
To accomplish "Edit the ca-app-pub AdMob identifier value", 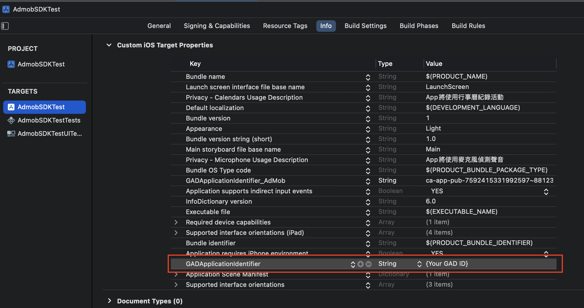I will pos(489,180).
